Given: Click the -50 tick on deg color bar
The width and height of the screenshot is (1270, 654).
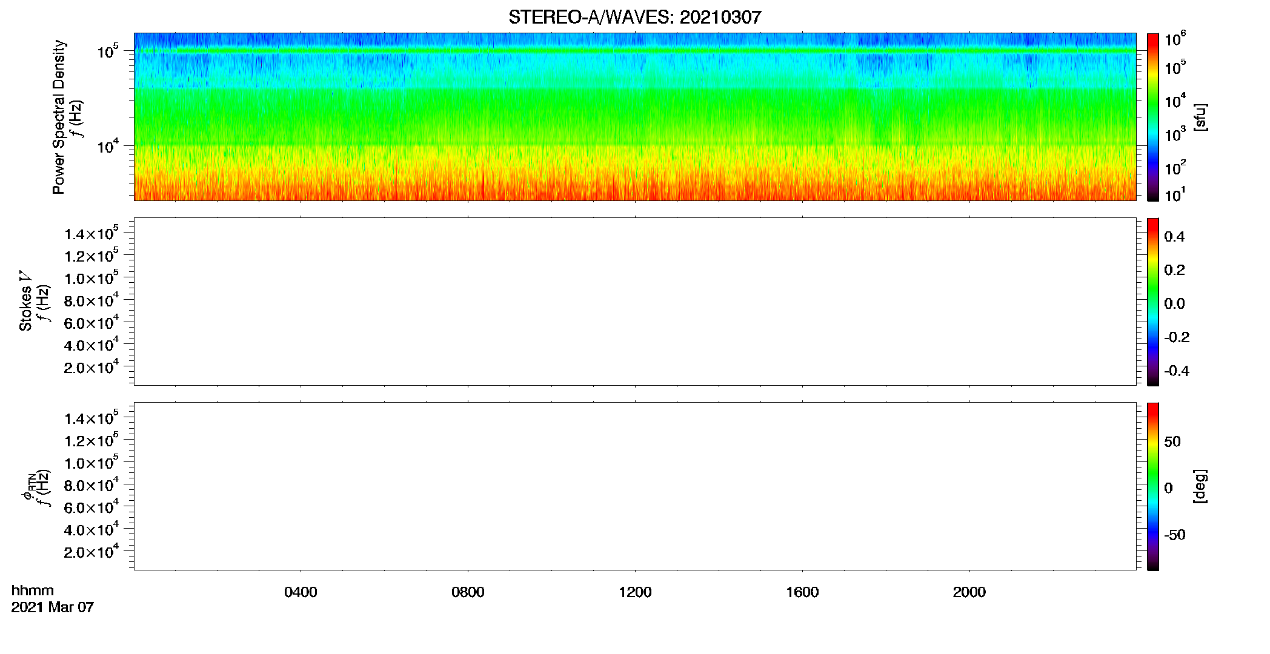Looking at the screenshot, I should point(1174,535).
